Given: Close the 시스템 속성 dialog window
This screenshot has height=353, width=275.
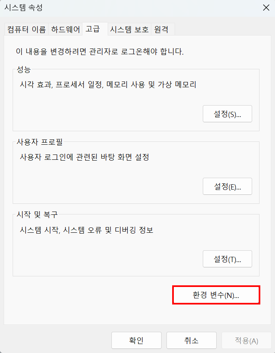Looking at the screenshot, I should [266, 7].
